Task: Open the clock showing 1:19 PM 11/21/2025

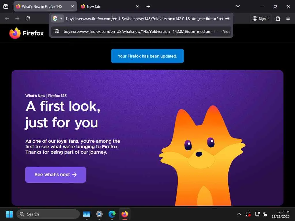Action: pyautogui.click(x=280, y=214)
